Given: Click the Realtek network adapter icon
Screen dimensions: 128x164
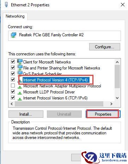Looking at the screenshot, I should [x=13, y=35].
